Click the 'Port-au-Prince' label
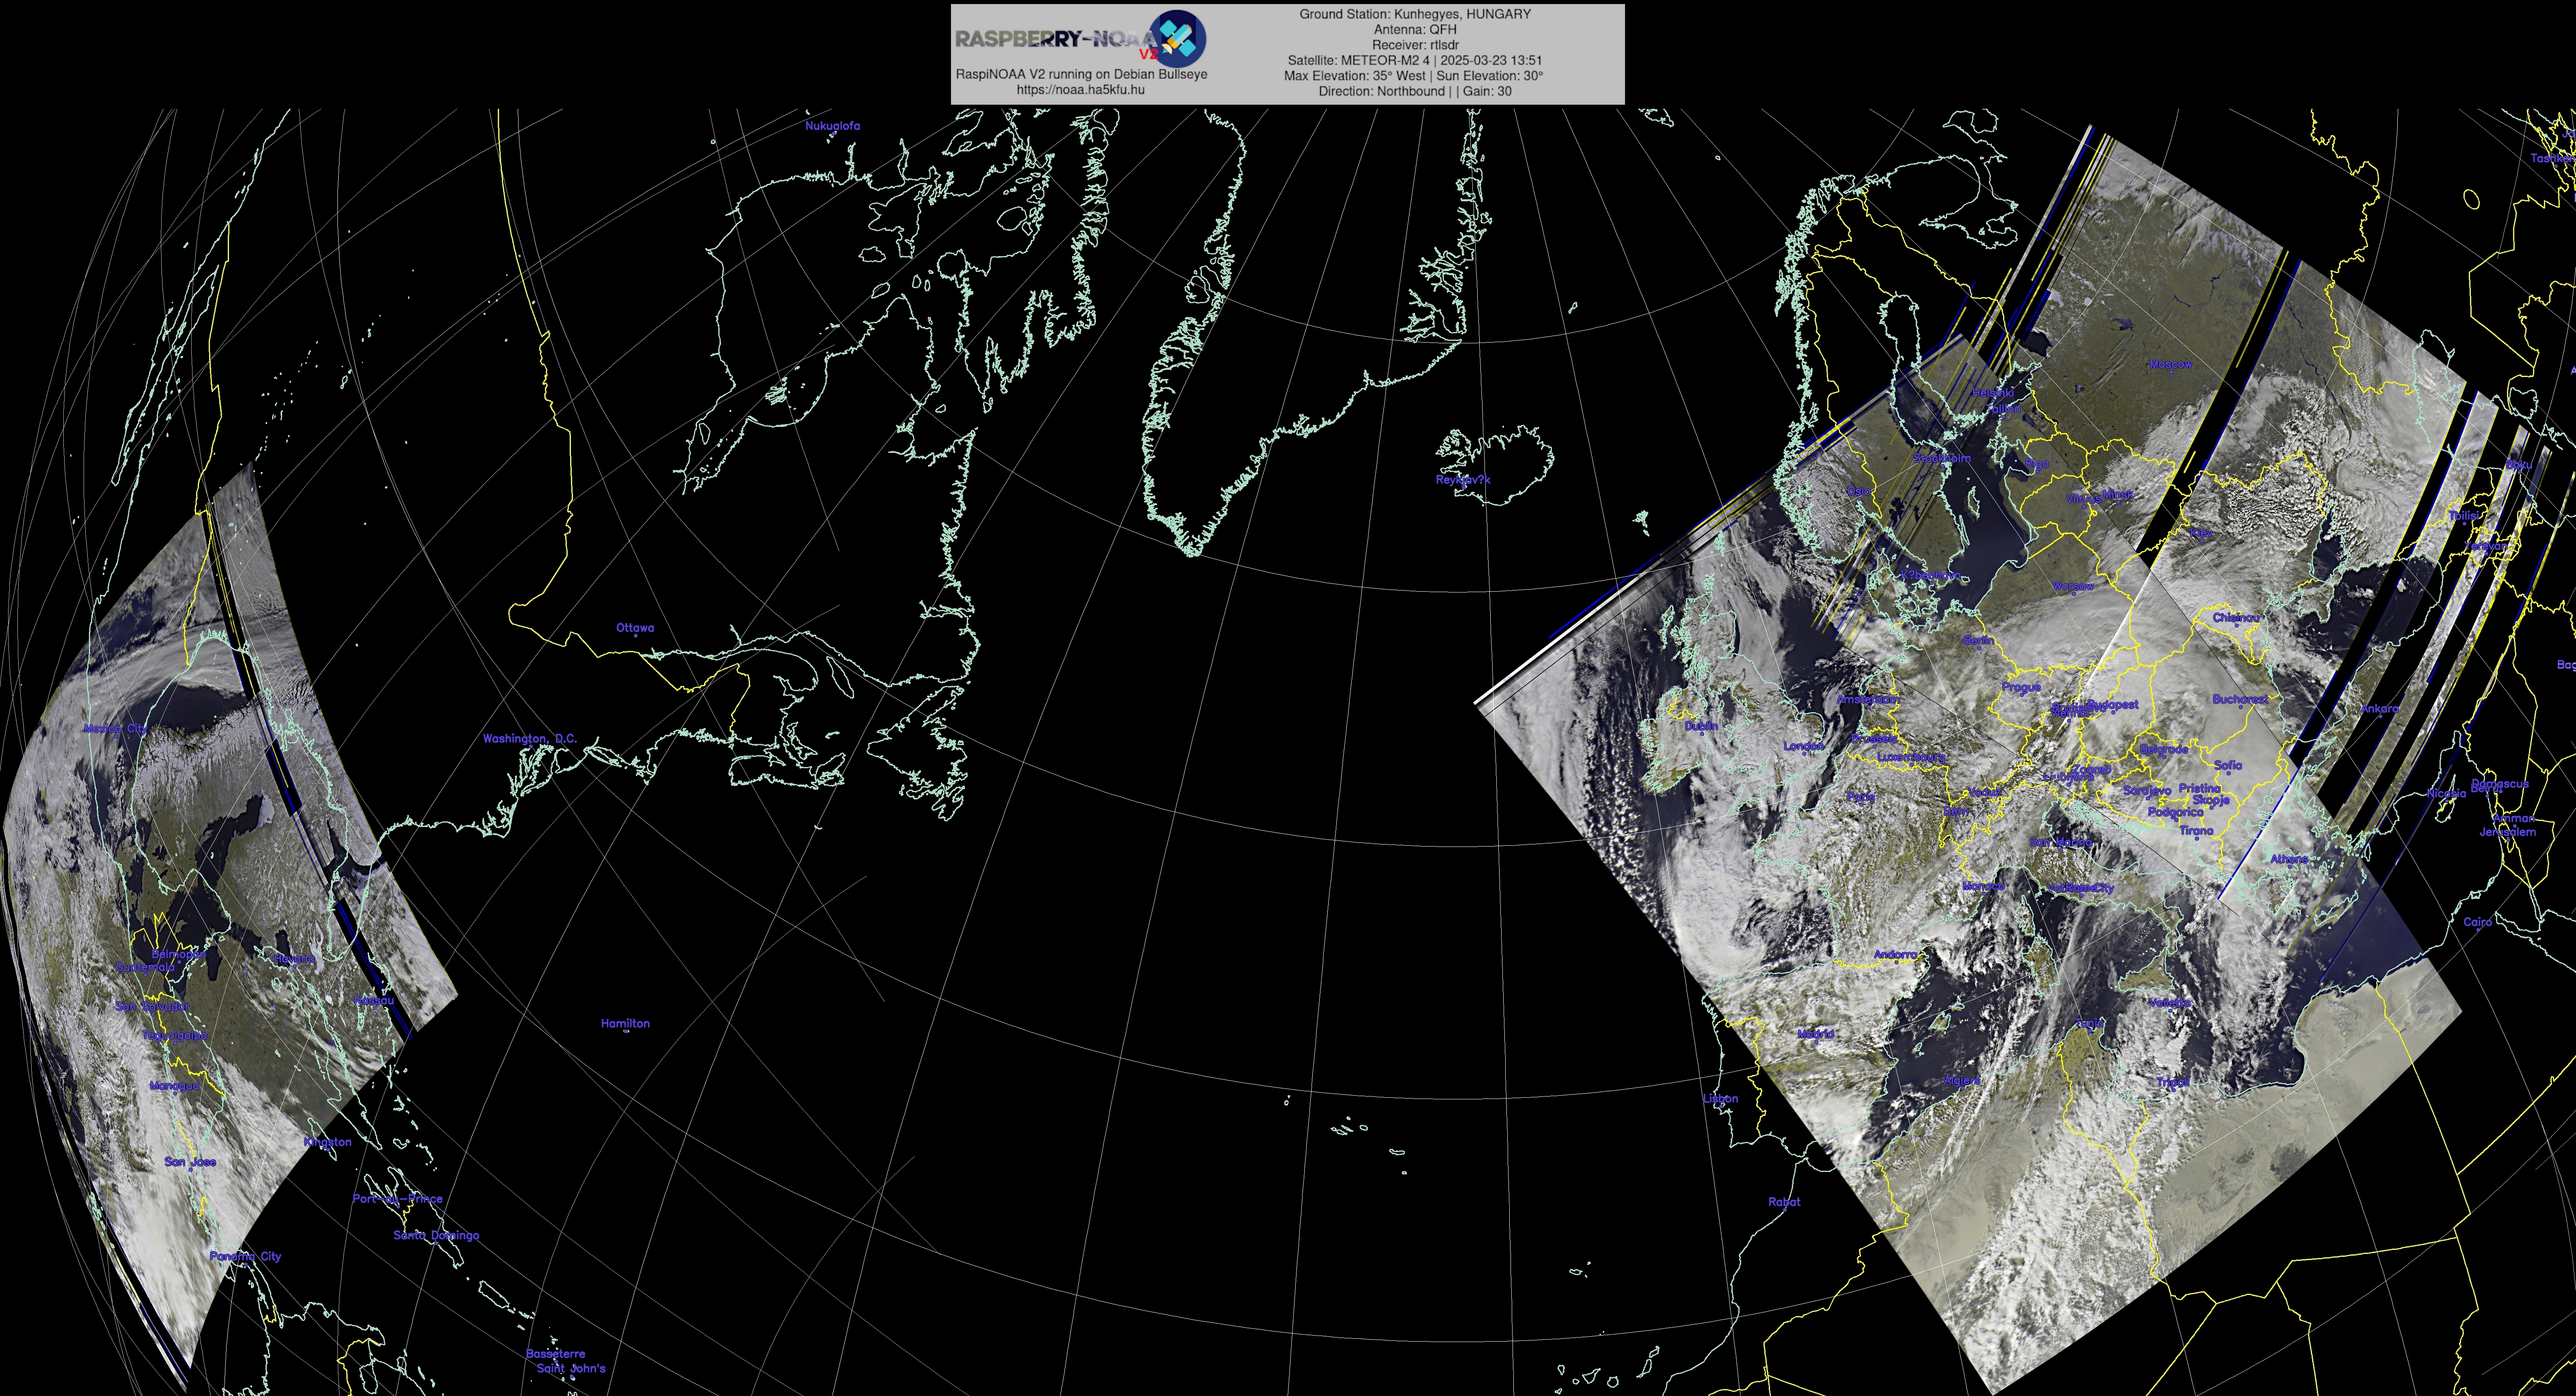Screen dimensions: 2576x1396 (397, 1199)
